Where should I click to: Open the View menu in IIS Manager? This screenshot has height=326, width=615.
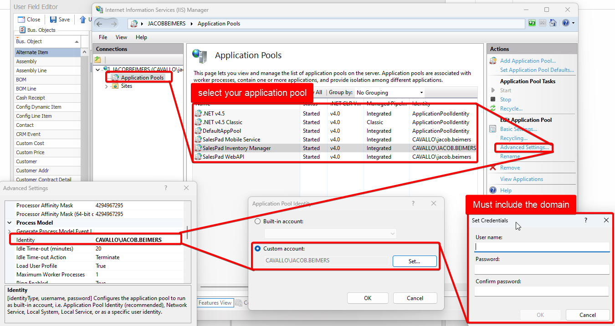coord(121,37)
